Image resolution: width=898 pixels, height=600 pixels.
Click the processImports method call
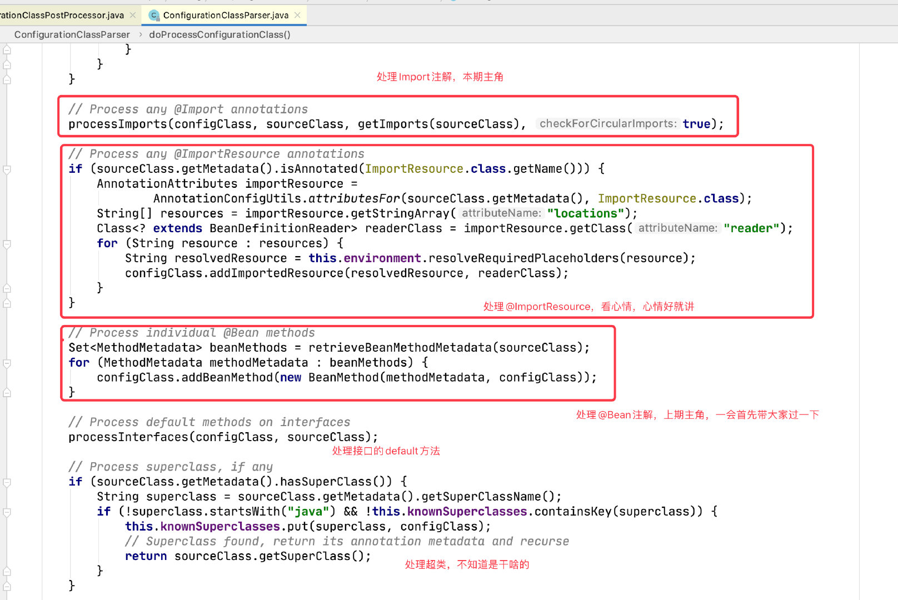click(x=118, y=124)
